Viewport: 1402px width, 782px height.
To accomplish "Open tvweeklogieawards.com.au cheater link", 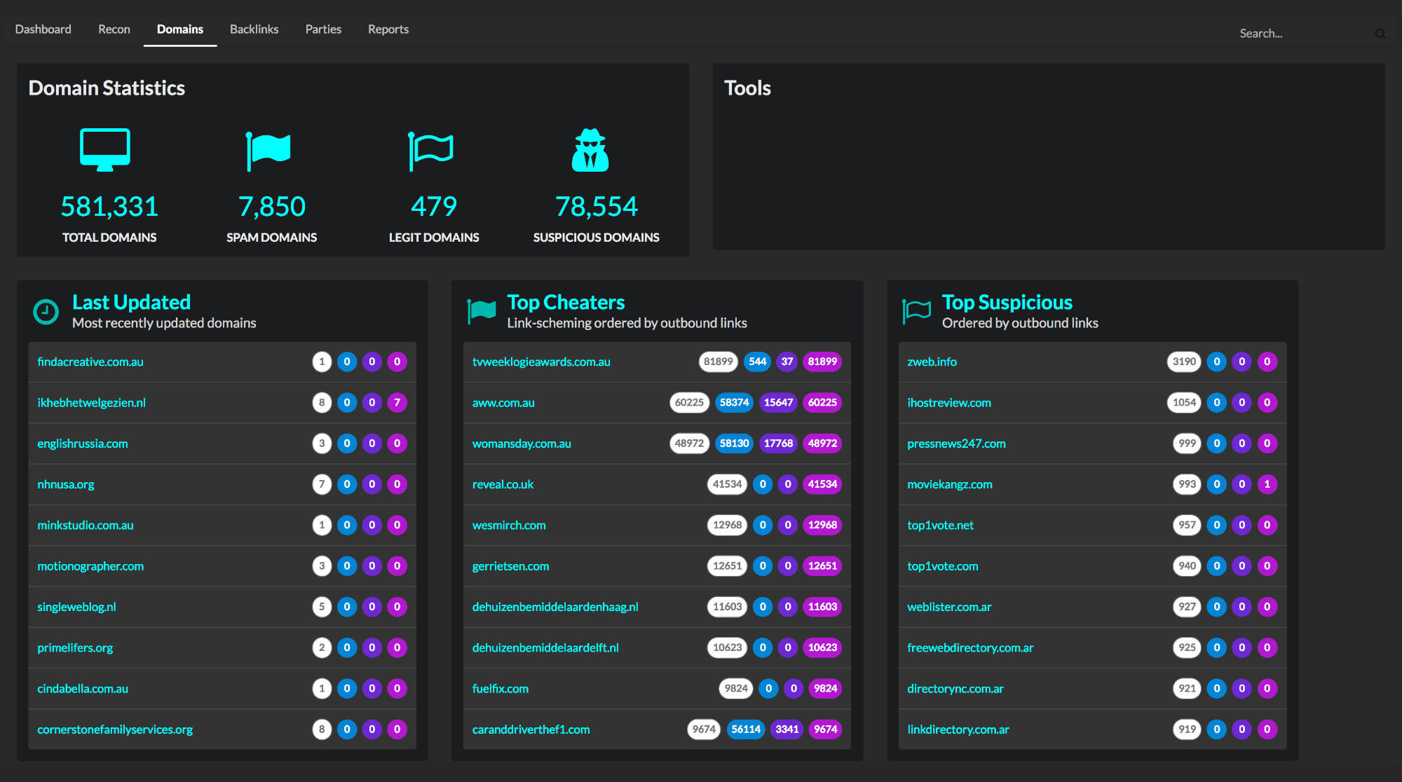I will [x=541, y=362].
